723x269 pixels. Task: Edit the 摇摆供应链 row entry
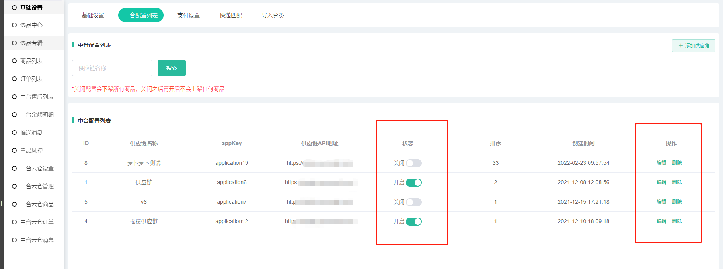click(661, 221)
